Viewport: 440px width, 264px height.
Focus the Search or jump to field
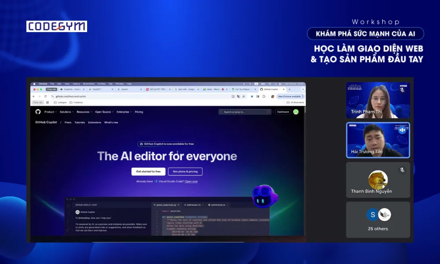(245, 112)
